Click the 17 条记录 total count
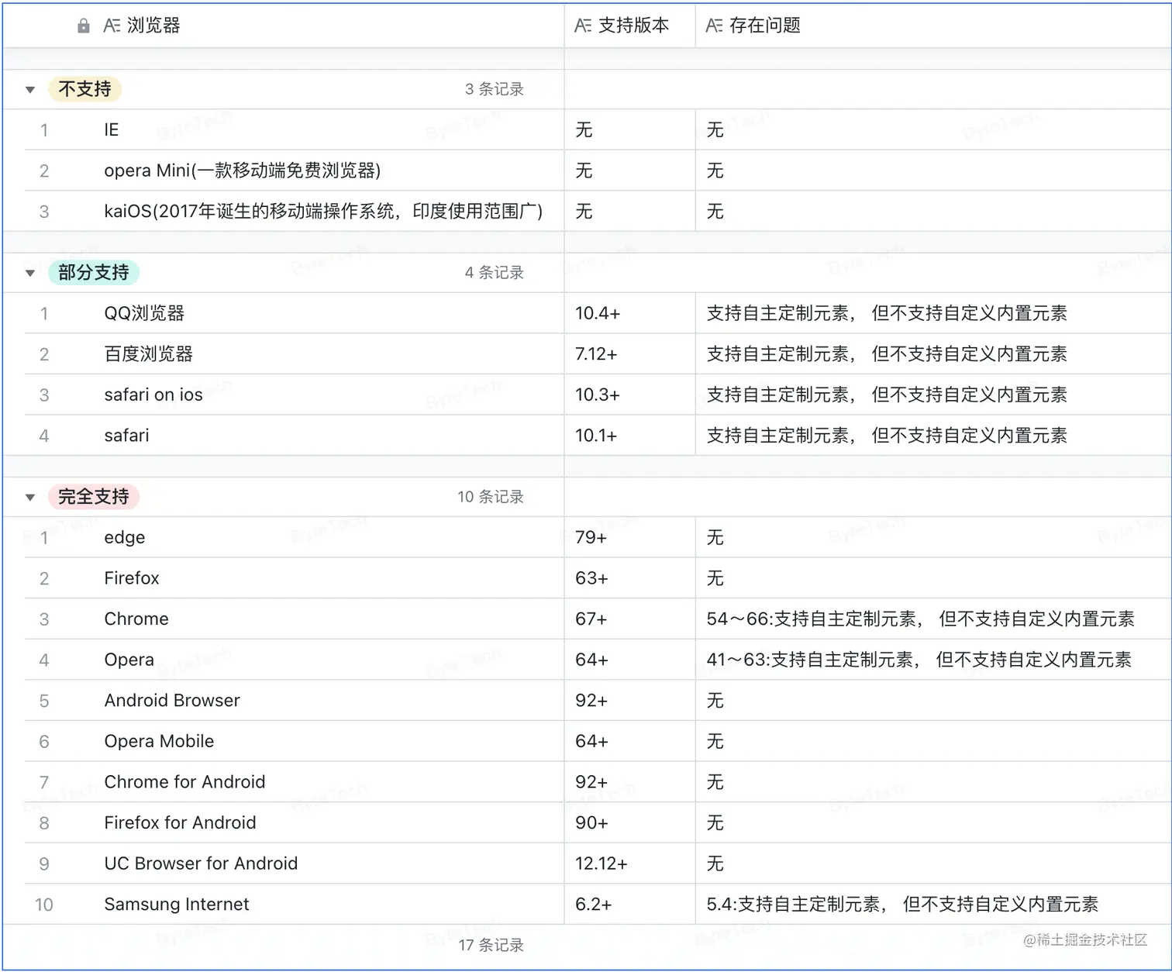Image resolution: width=1172 pixels, height=972 pixels. coord(491,946)
